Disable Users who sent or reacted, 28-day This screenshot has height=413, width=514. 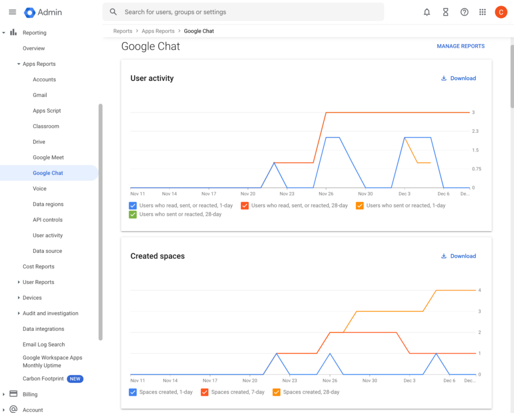pos(133,215)
